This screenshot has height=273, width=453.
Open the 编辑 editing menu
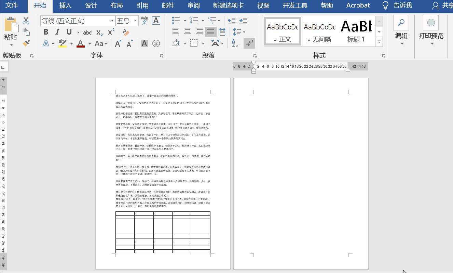(x=401, y=31)
